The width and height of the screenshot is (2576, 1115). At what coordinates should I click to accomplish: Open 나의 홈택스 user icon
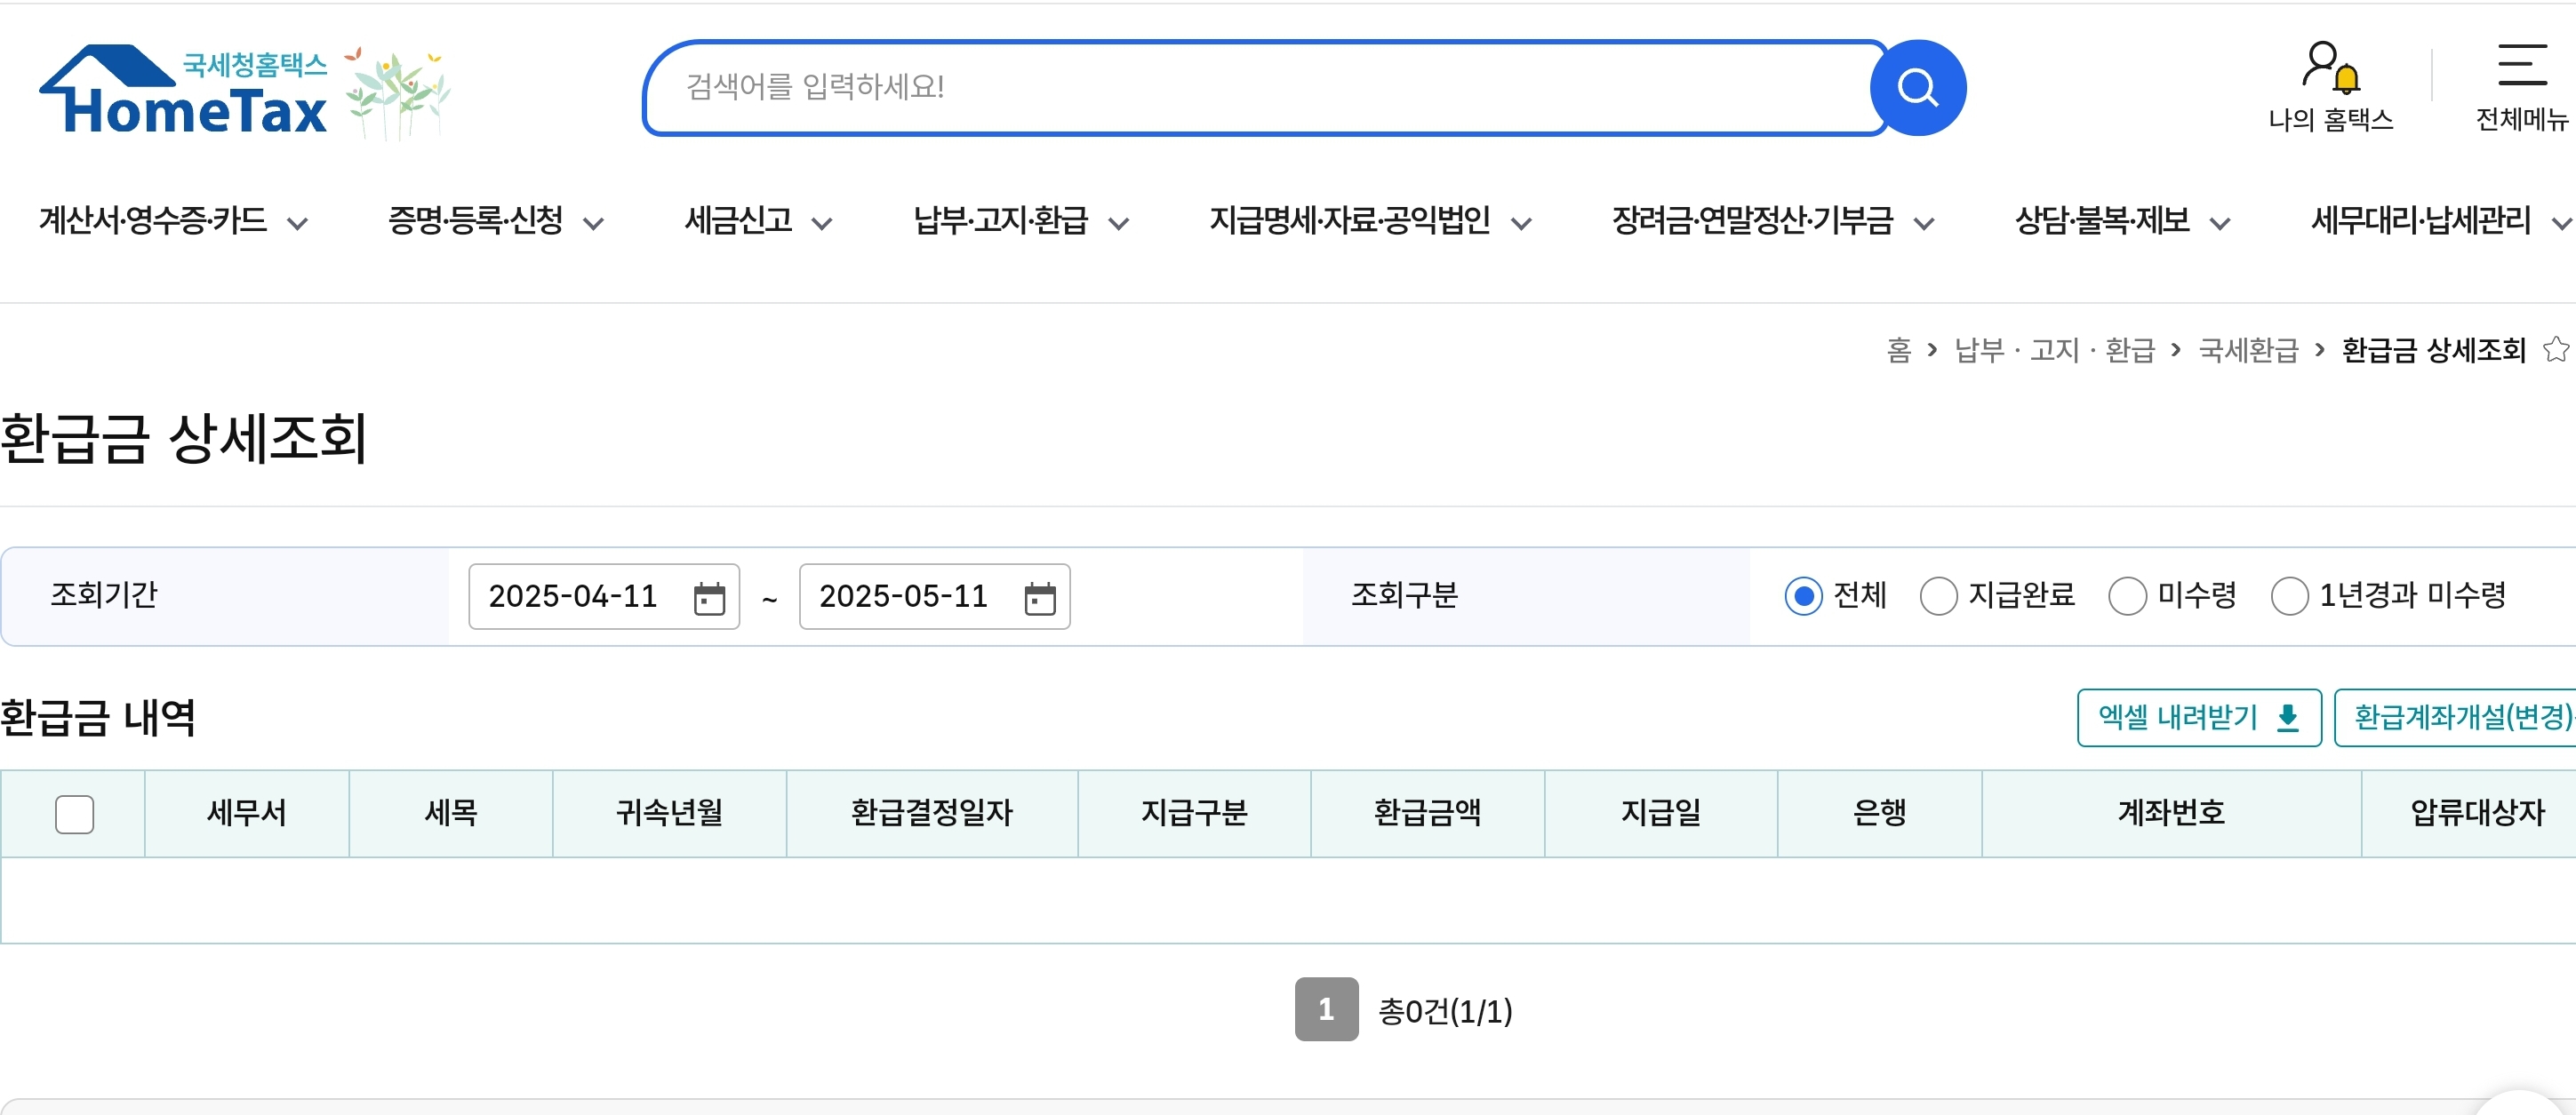2329,68
